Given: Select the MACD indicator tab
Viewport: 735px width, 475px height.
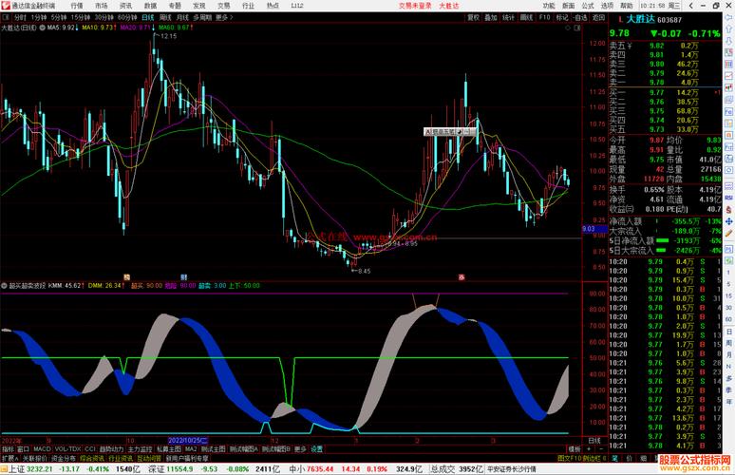Looking at the screenshot, I should pos(42,449).
